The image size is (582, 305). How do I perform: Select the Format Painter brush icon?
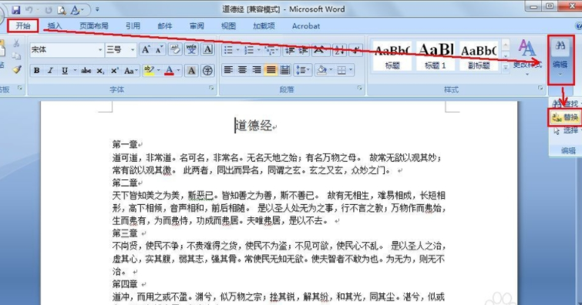tap(17, 69)
